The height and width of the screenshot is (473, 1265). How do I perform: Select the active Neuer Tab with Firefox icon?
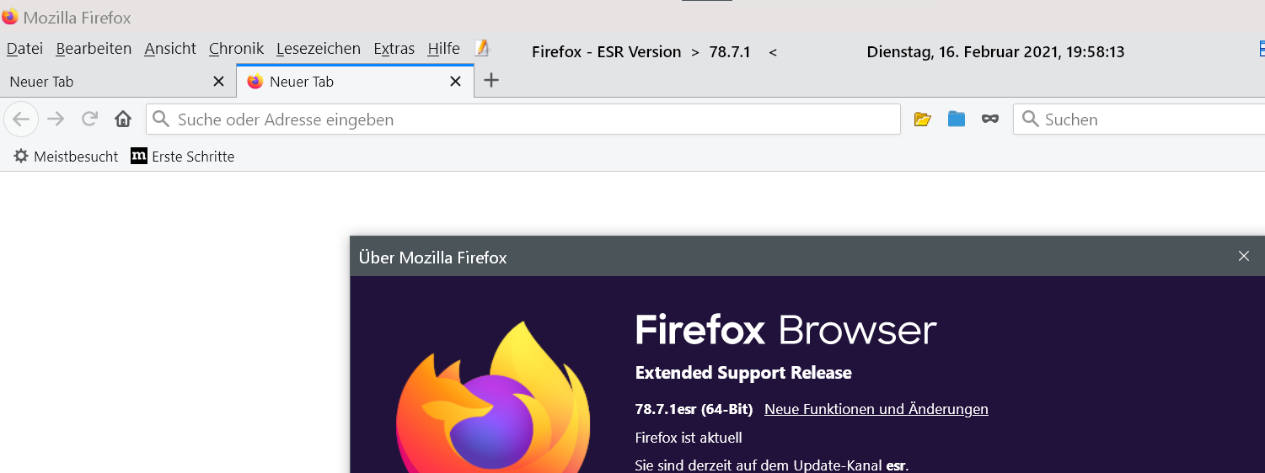click(x=355, y=82)
